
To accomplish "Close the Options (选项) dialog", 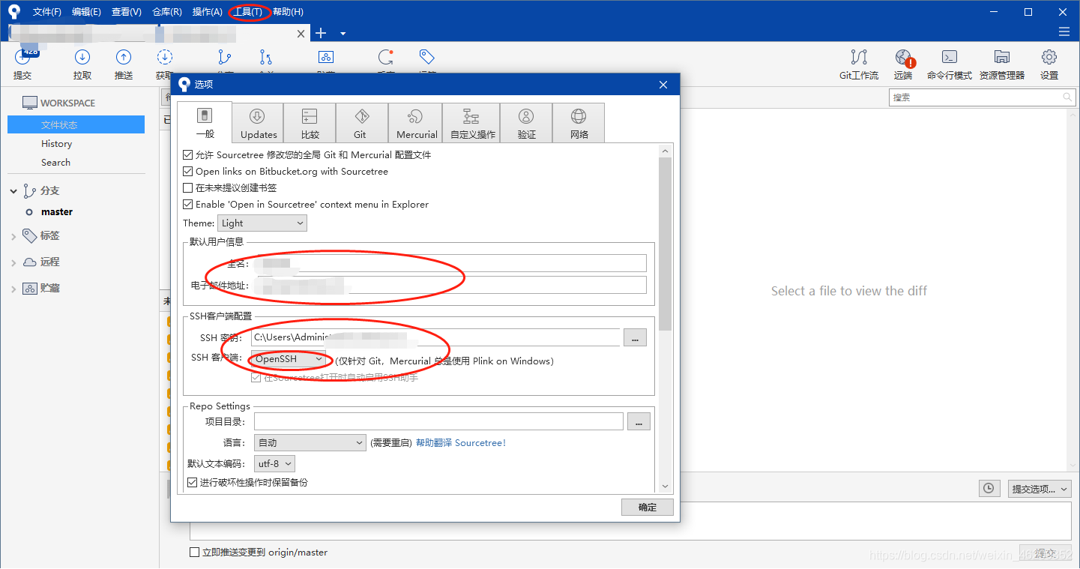I will point(663,85).
